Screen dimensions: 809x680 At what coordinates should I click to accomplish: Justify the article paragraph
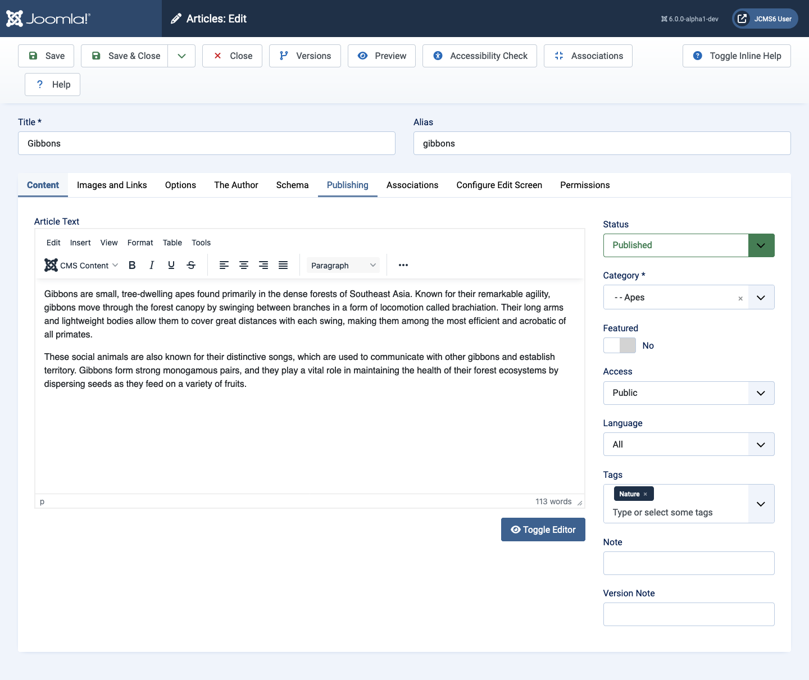click(283, 265)
